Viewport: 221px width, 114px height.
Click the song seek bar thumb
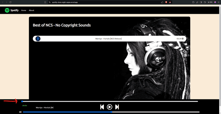[x=22, y=101]
